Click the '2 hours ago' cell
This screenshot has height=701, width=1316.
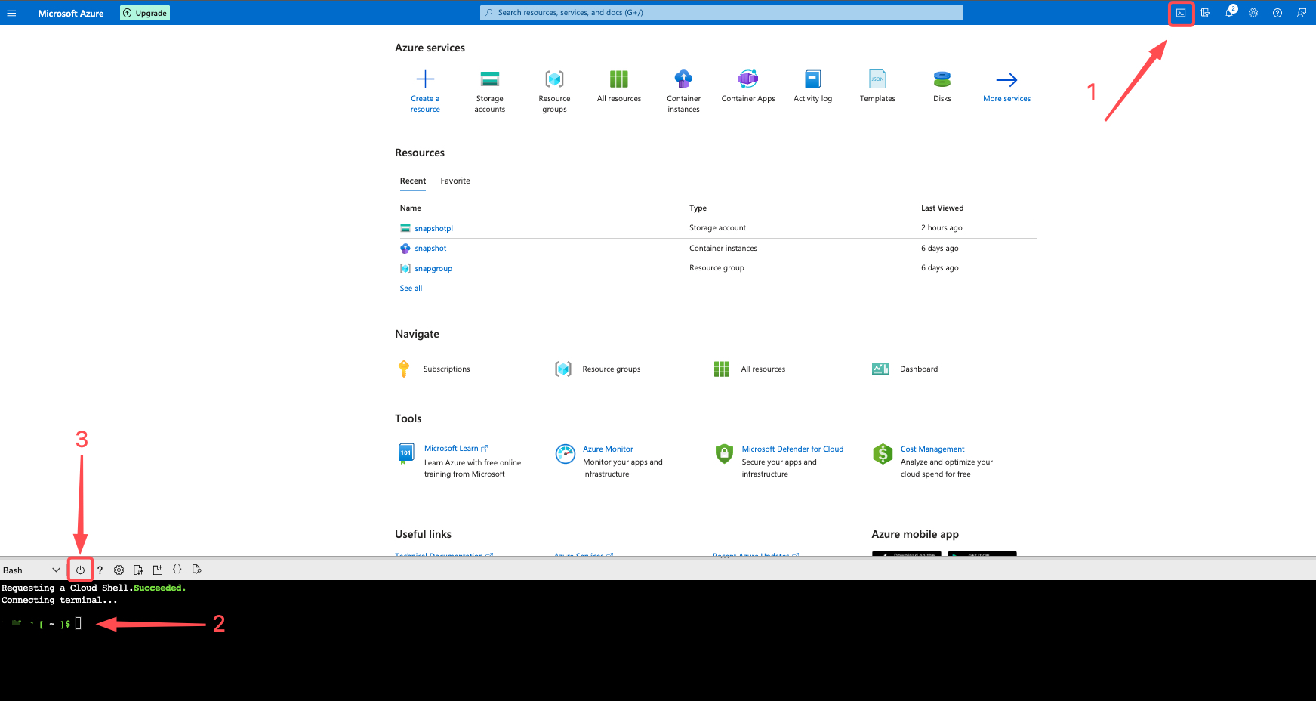pyautogui.click(x=942, y=227)
